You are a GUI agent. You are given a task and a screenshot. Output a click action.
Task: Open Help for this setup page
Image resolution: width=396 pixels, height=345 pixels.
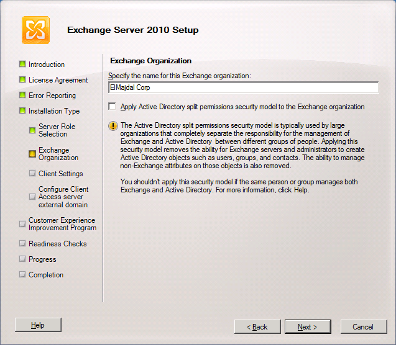click(x=38, y=325)
